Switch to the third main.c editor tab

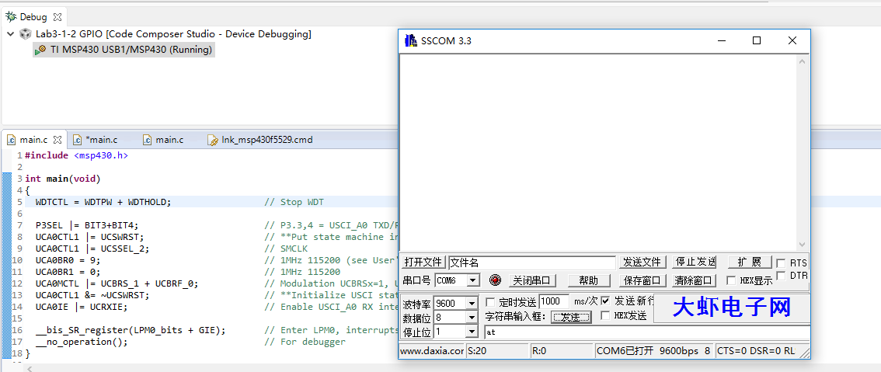click(169, 139)
